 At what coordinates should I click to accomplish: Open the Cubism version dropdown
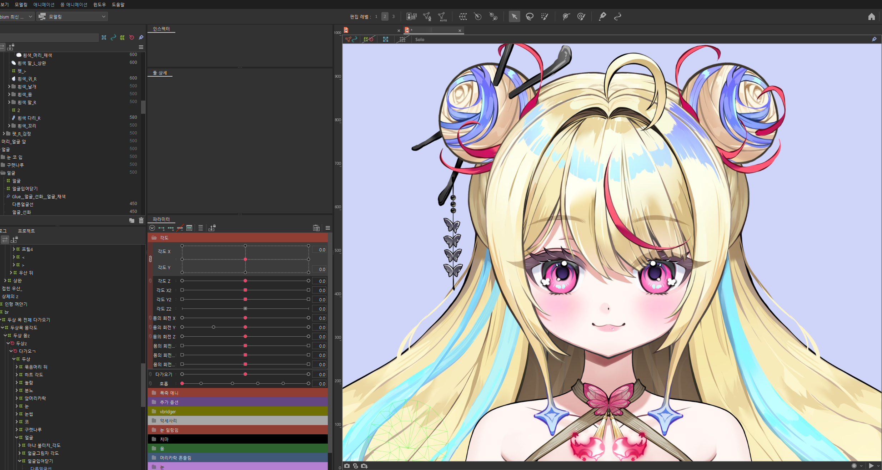(x=16, y=16)
